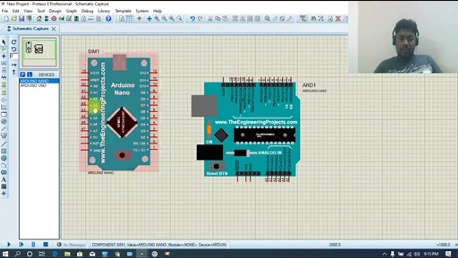Open the Help menu

pos(157,11)
